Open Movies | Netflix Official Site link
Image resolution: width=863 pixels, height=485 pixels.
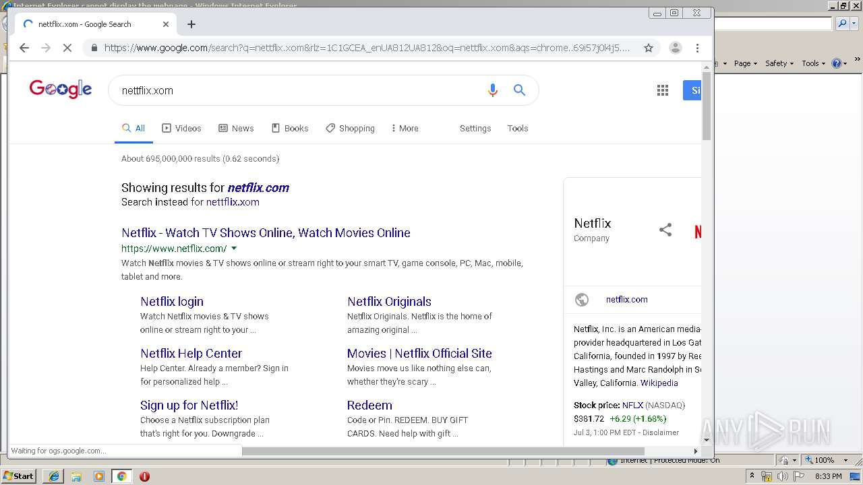pyautogui.click(x=419, y=354)
